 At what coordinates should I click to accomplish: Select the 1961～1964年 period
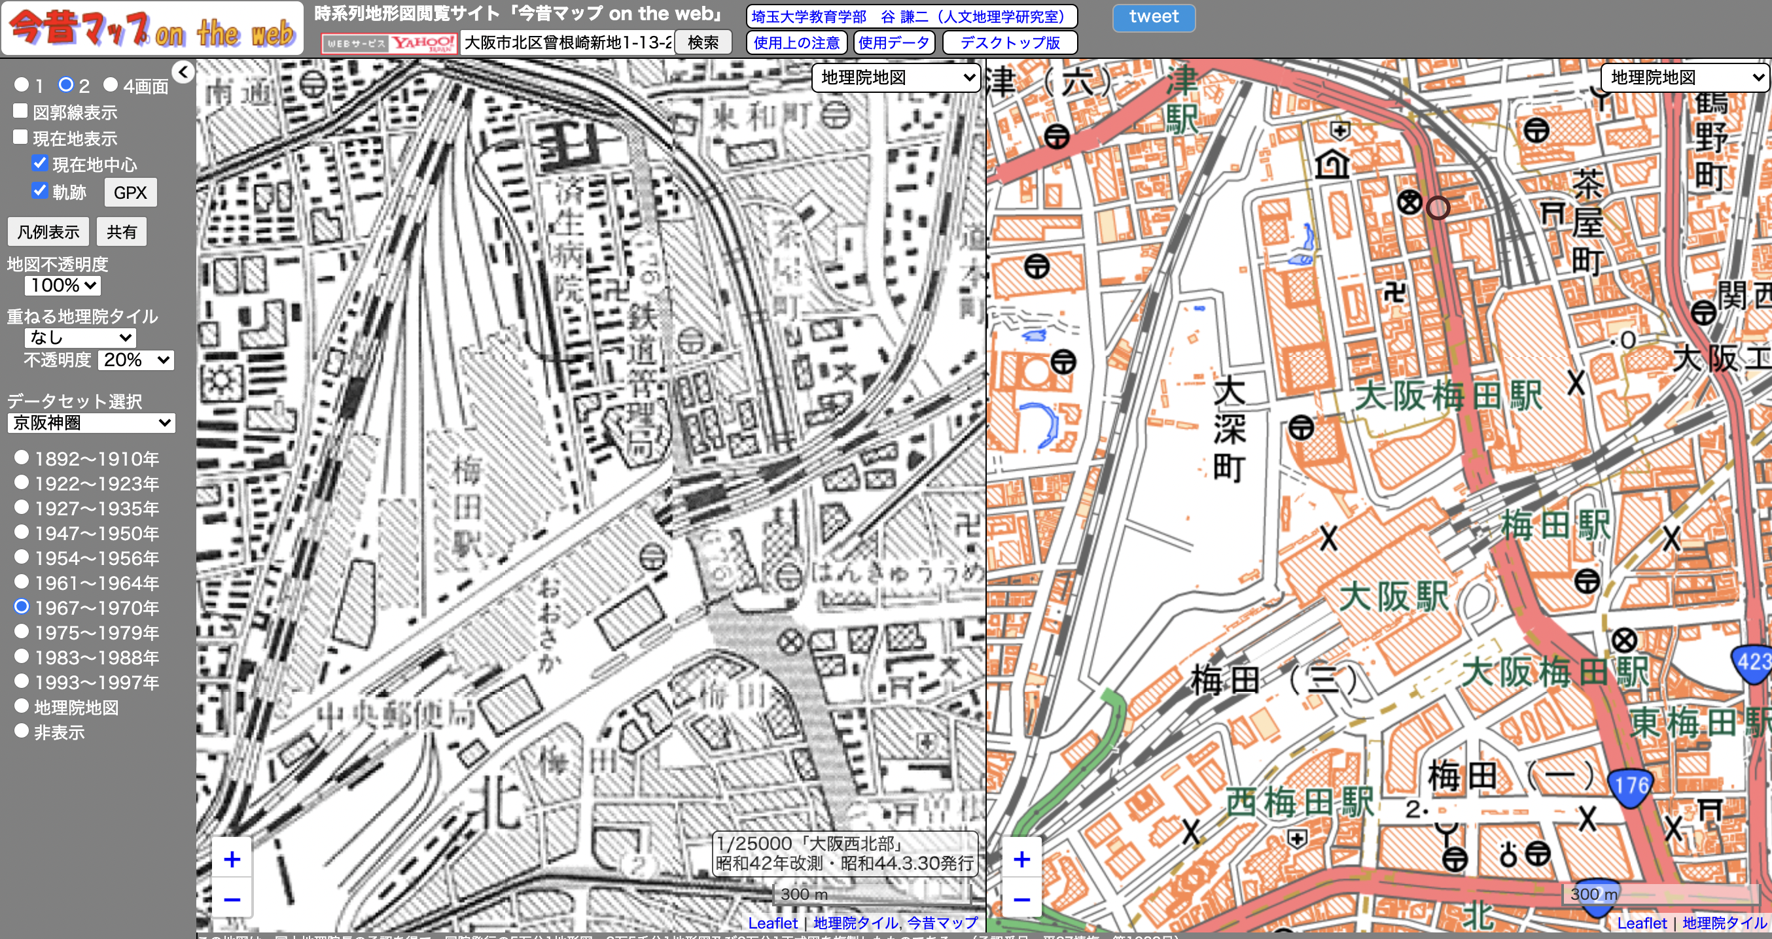22,582
